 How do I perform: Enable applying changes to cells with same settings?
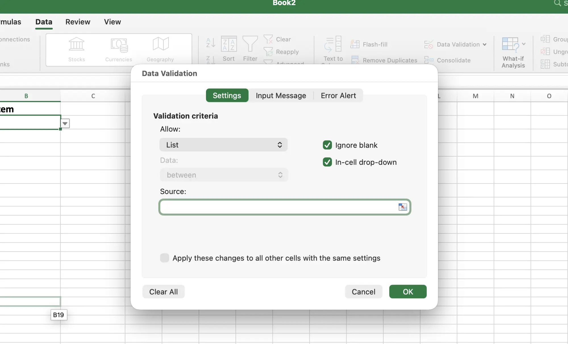pyautogui.click(x=165, y=258)
